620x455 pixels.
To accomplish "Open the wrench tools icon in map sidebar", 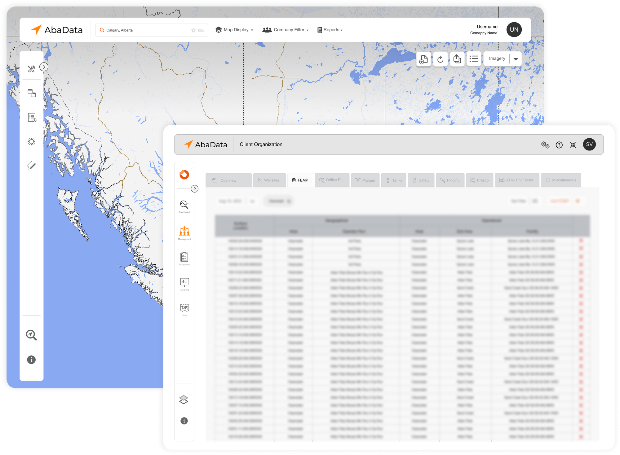I will 31,69.
